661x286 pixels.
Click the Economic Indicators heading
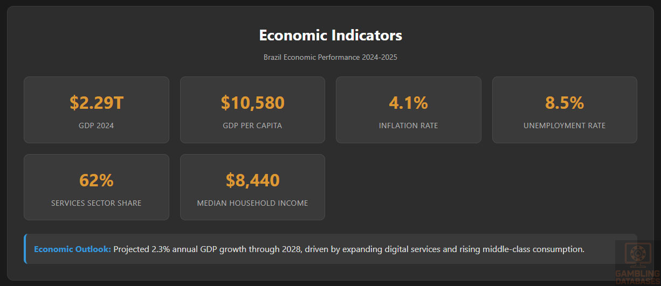(330, 36)
